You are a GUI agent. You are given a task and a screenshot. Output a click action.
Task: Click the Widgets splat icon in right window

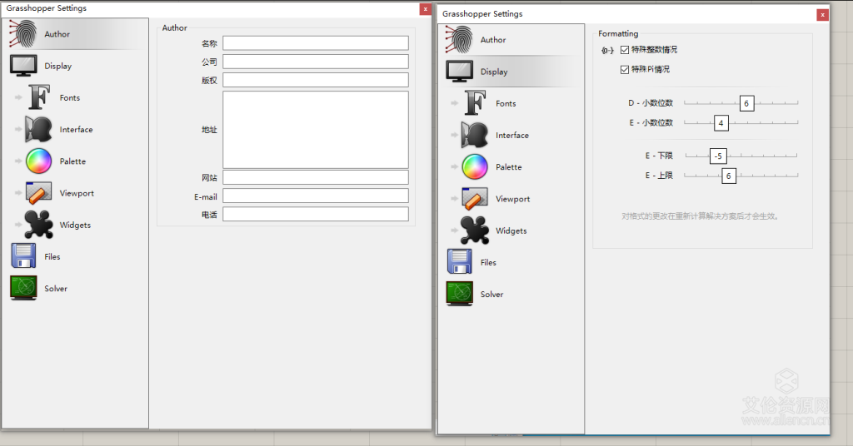pos(475,230)
